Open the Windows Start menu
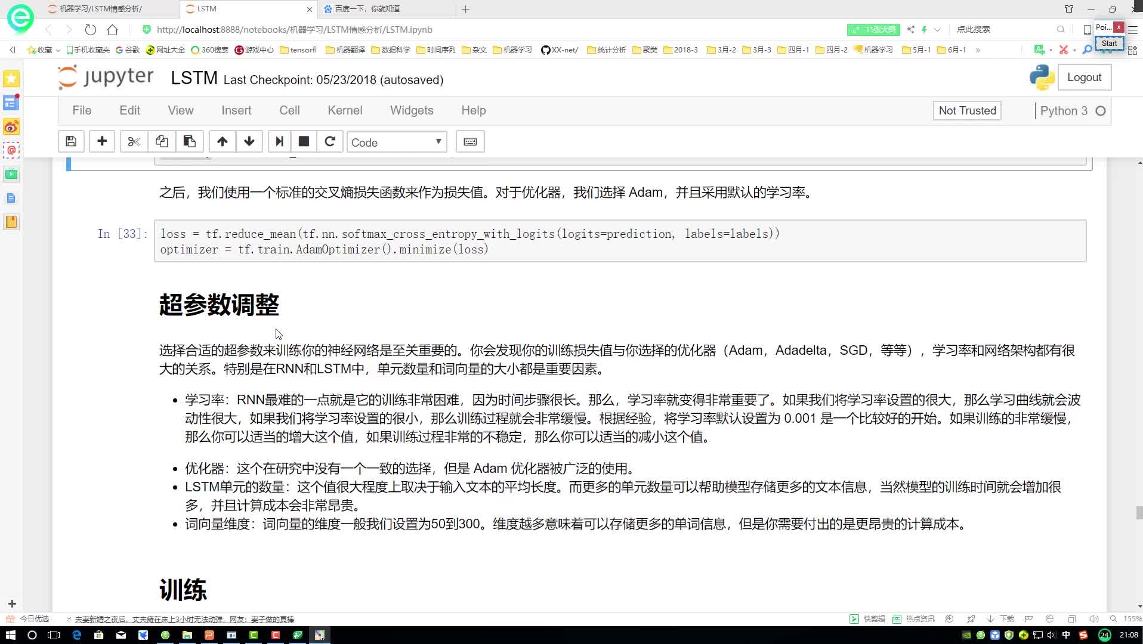 point(10,635)
